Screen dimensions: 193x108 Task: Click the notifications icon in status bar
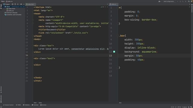point(191,107)
